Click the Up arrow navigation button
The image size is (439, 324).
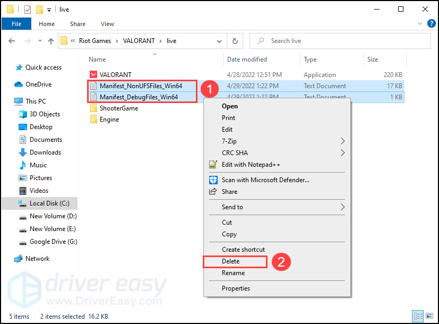pos(51,41)
